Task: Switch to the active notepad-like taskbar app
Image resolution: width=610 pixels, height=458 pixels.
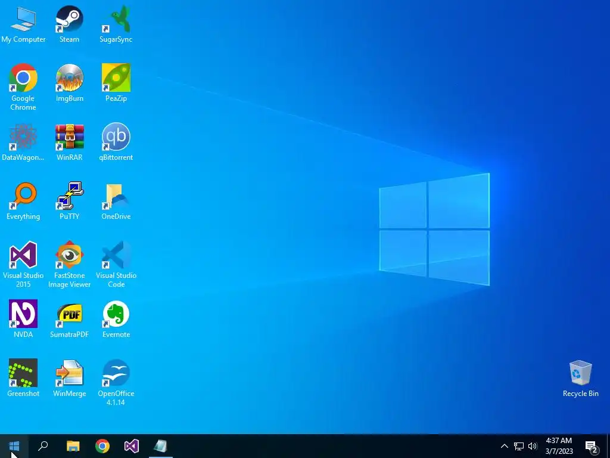Action: tap(161, 446)
